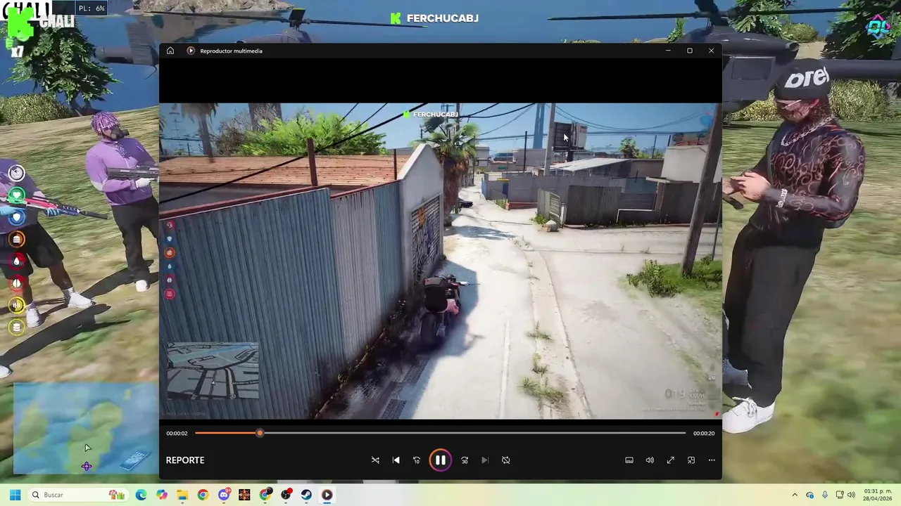Open the Windows Start menu
The height and width of the screenshot is (506, 901).
coord(15,495)
